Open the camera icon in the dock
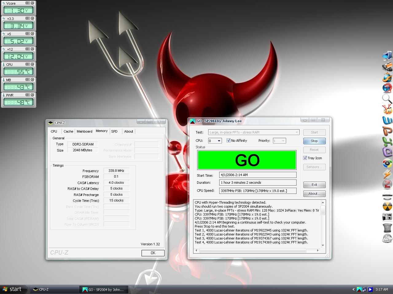 [387, 217]
